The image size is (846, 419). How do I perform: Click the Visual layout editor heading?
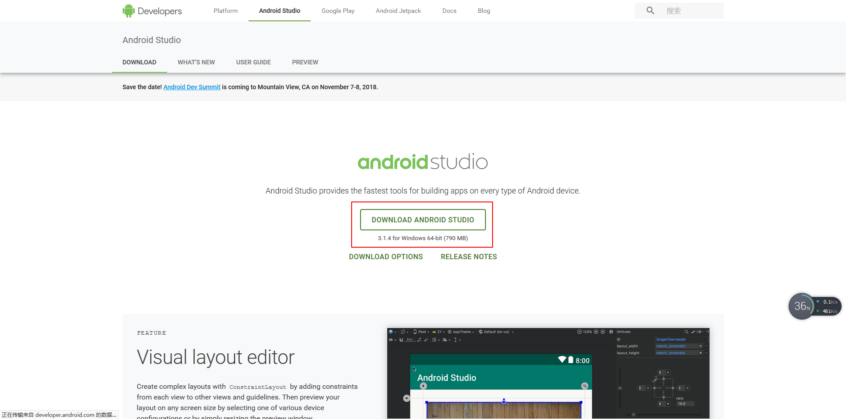216,357
